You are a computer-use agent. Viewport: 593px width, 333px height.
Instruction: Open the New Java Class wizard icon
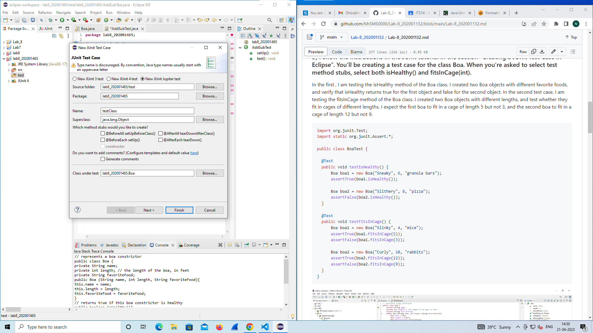107,20
